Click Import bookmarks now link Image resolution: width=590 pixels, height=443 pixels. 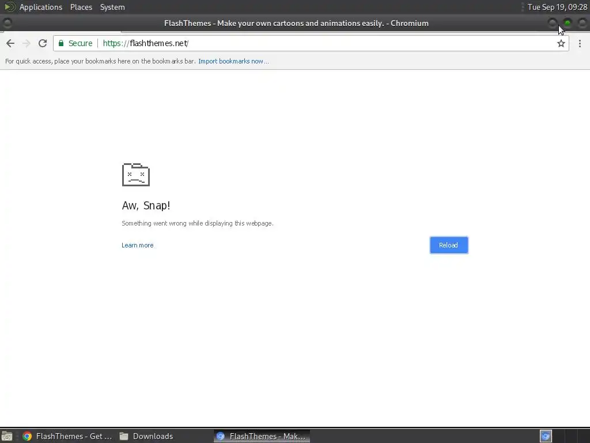point(233,61)
